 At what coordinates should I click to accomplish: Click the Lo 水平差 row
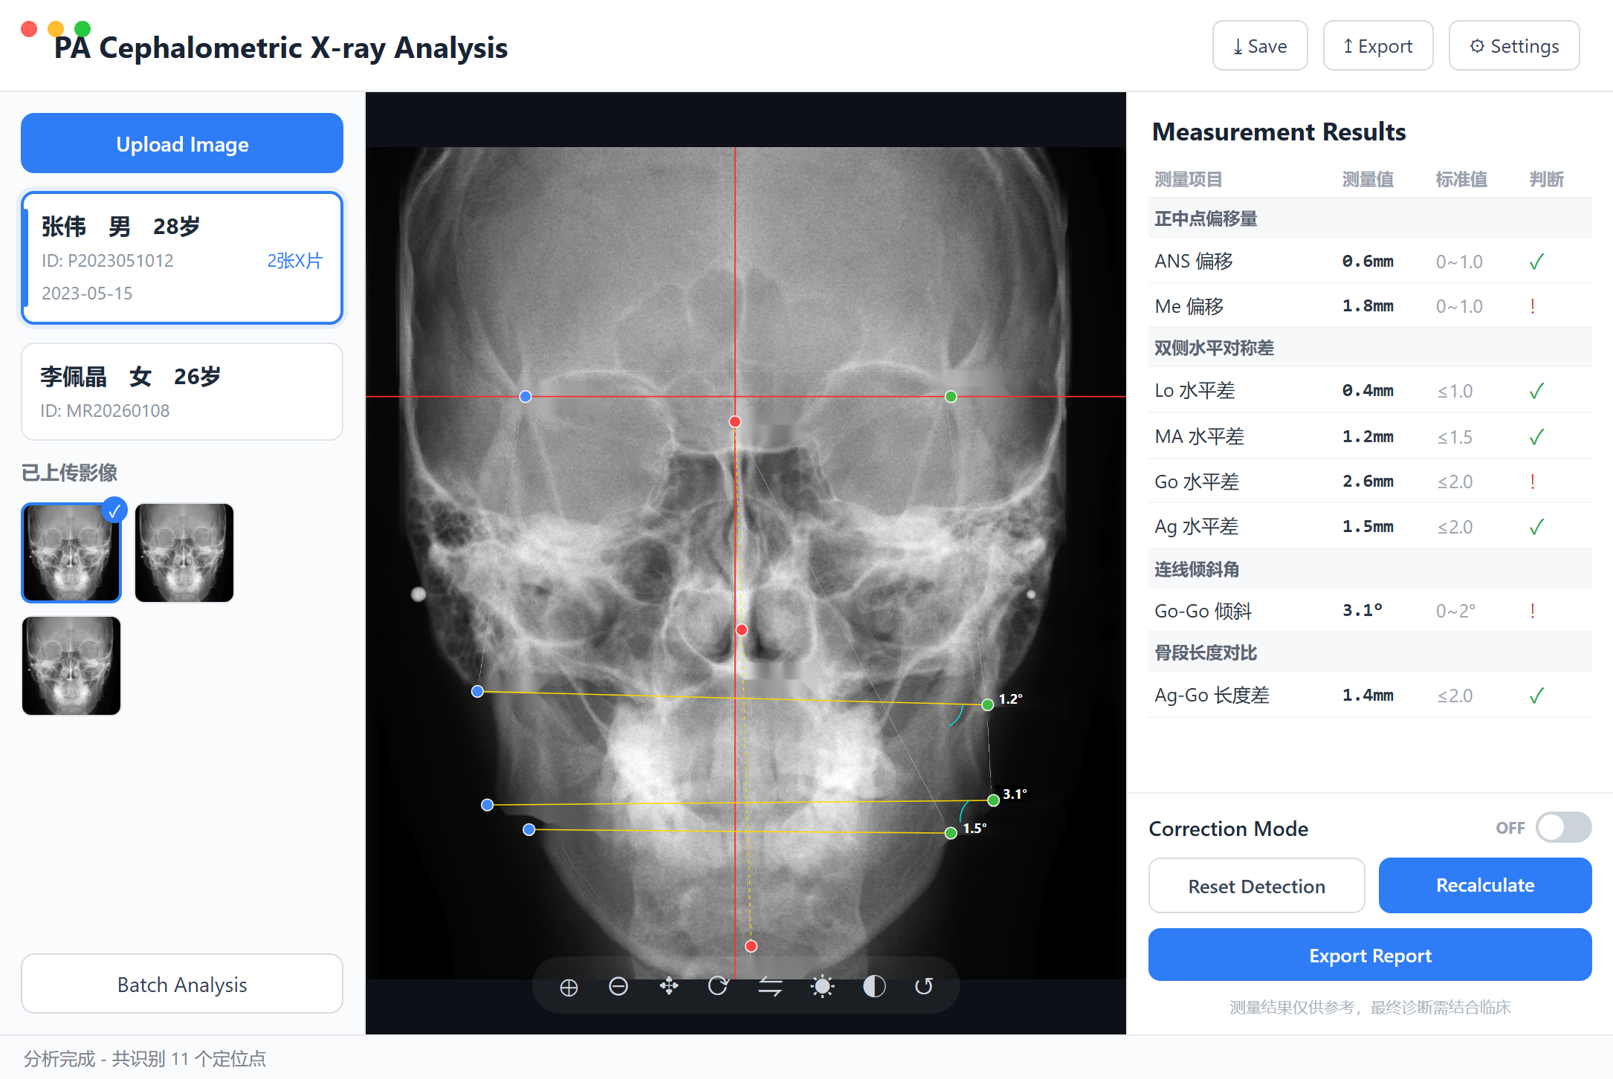(1370, 391)
